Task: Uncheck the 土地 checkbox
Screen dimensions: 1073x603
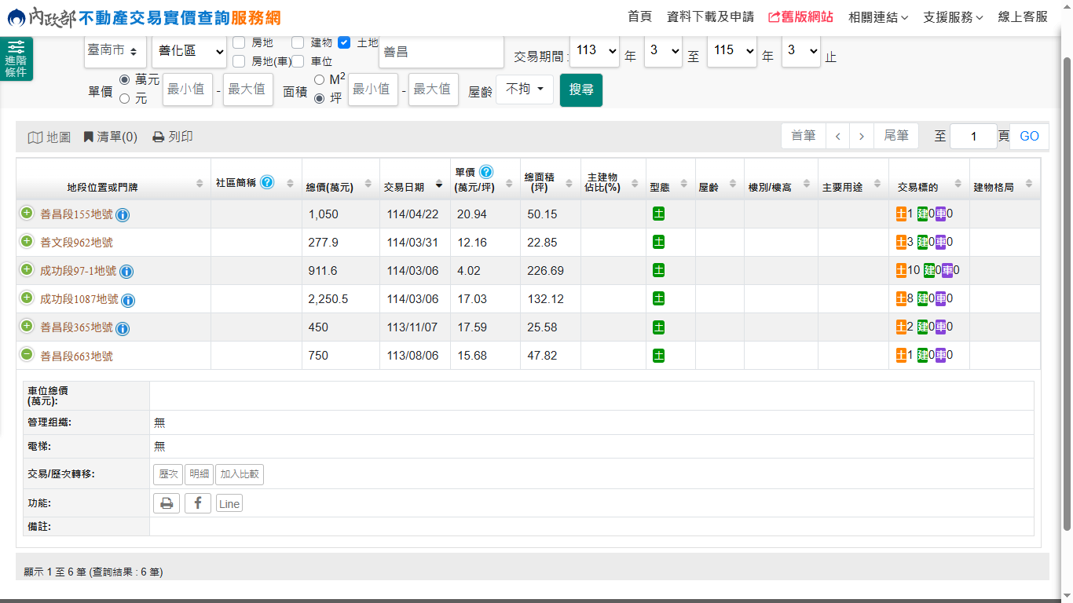Action: point(344,42)
